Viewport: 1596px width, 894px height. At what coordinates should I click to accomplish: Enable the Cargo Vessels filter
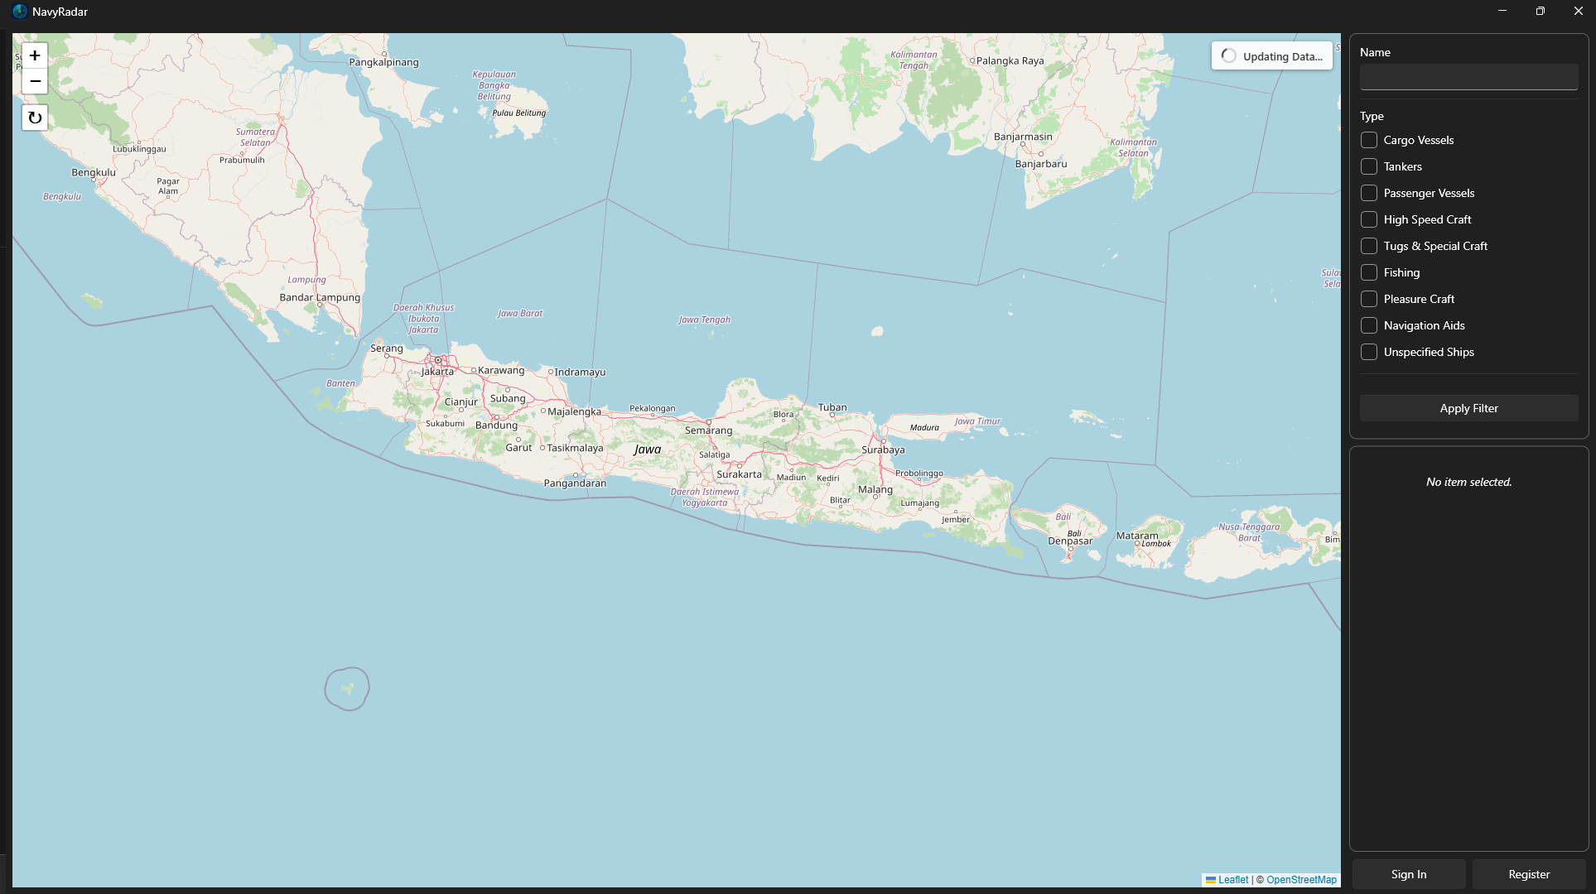(1369, 140)
